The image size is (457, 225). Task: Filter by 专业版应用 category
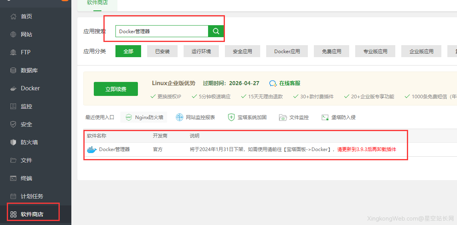(x=375, y=51)
